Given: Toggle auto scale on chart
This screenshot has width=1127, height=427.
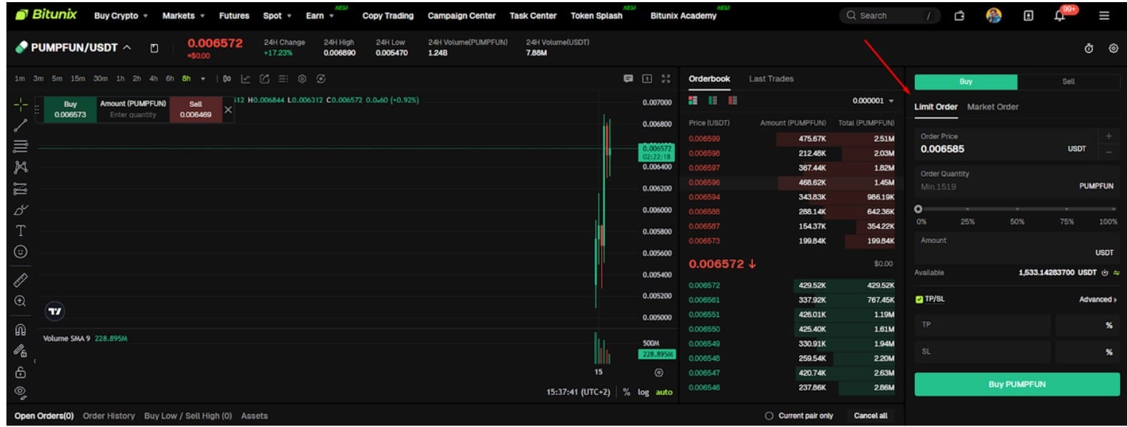Looking at the screenshot, I should tap(664, 392).
